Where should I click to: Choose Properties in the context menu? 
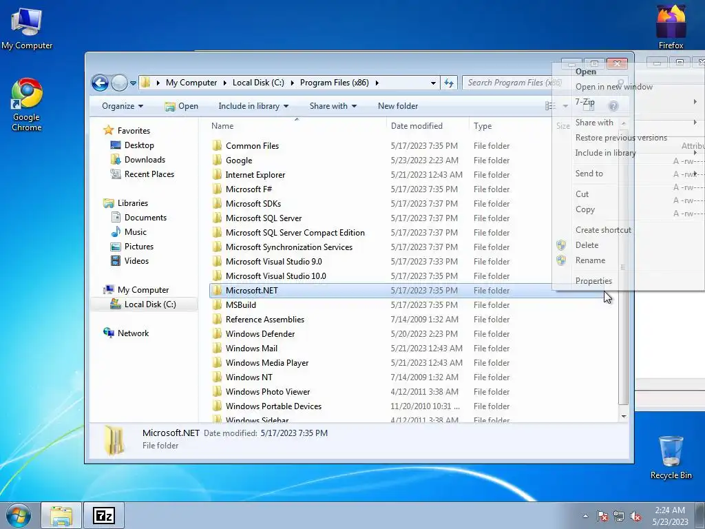[x=593, y=281]
